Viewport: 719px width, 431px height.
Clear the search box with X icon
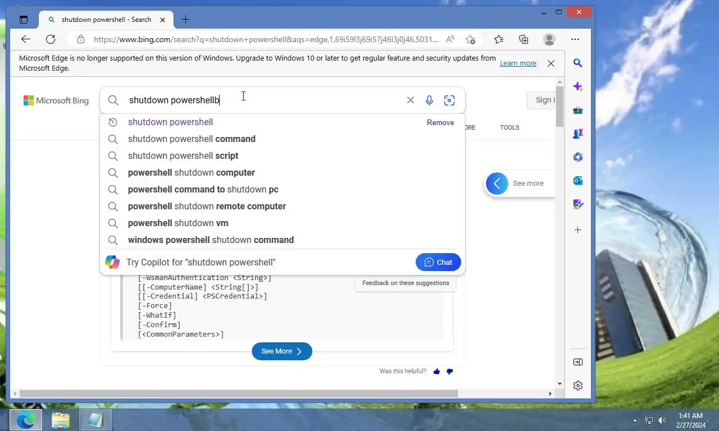click(x=411, y=100)
